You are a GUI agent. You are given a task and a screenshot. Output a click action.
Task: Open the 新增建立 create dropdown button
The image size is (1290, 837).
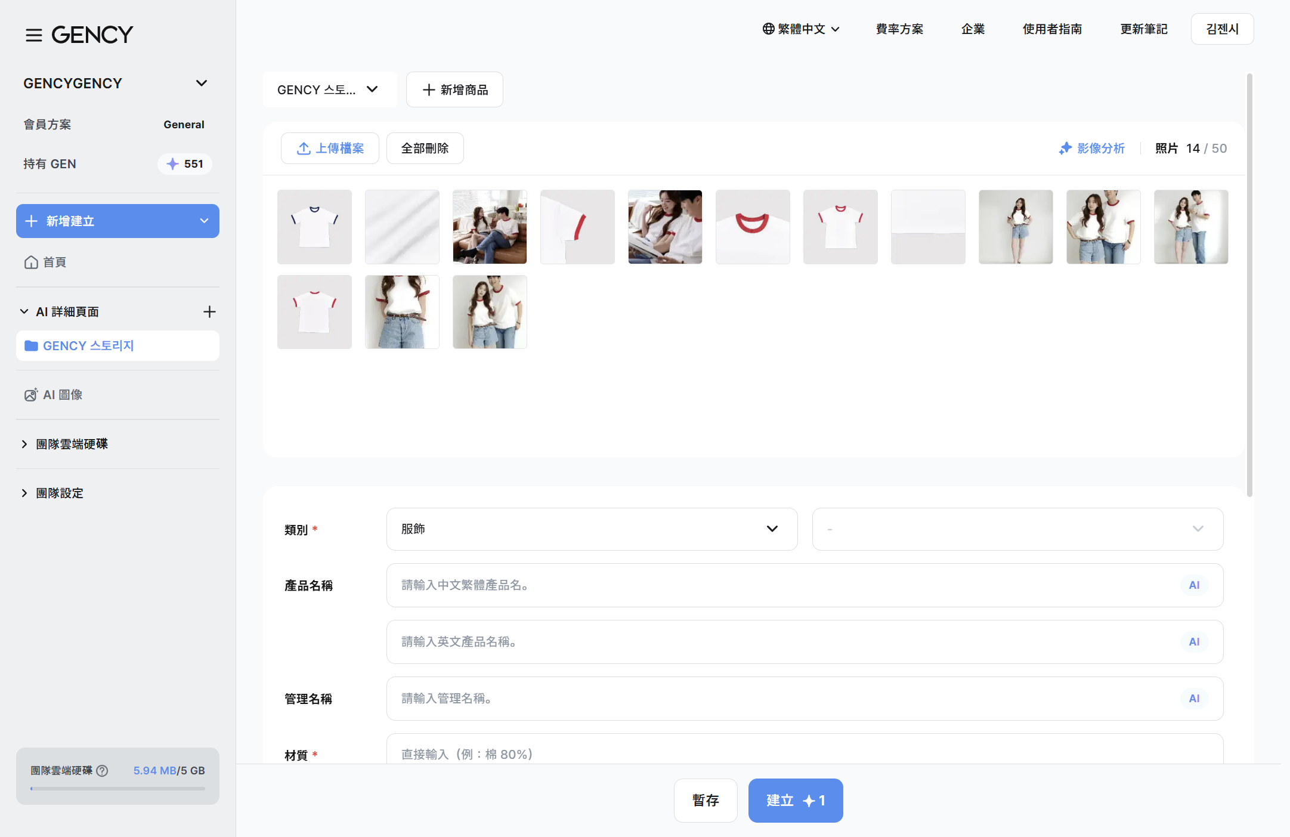tap(117, 221)
